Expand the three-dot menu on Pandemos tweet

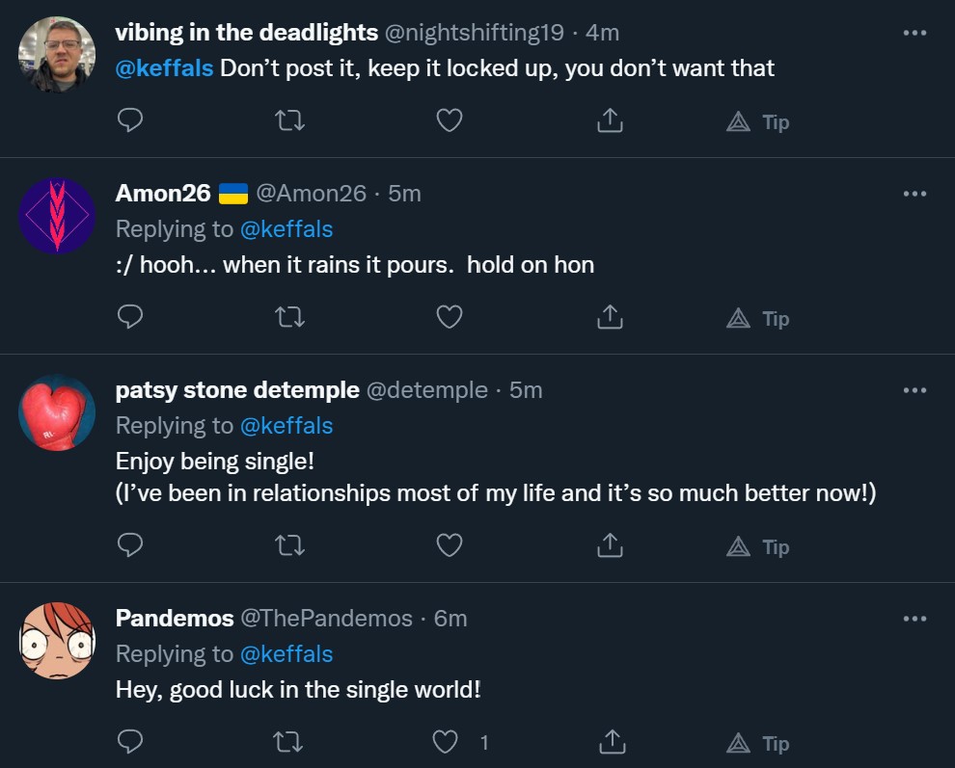(x=914, y=618)
